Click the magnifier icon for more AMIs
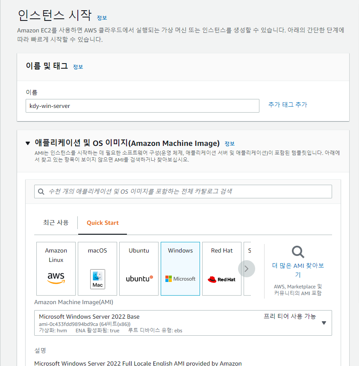Image resolution: width=359 pixels, height=366 pixels. (298, 252)
